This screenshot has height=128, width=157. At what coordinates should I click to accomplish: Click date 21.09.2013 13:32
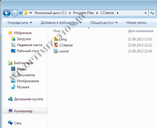coord(140,39)
